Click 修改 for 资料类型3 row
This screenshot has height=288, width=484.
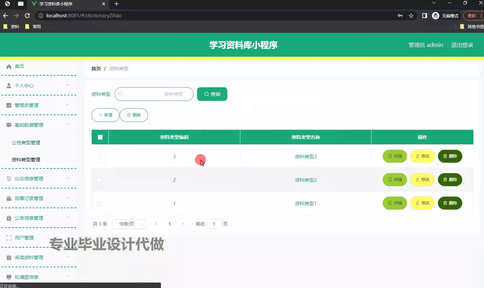click(422, 156)
